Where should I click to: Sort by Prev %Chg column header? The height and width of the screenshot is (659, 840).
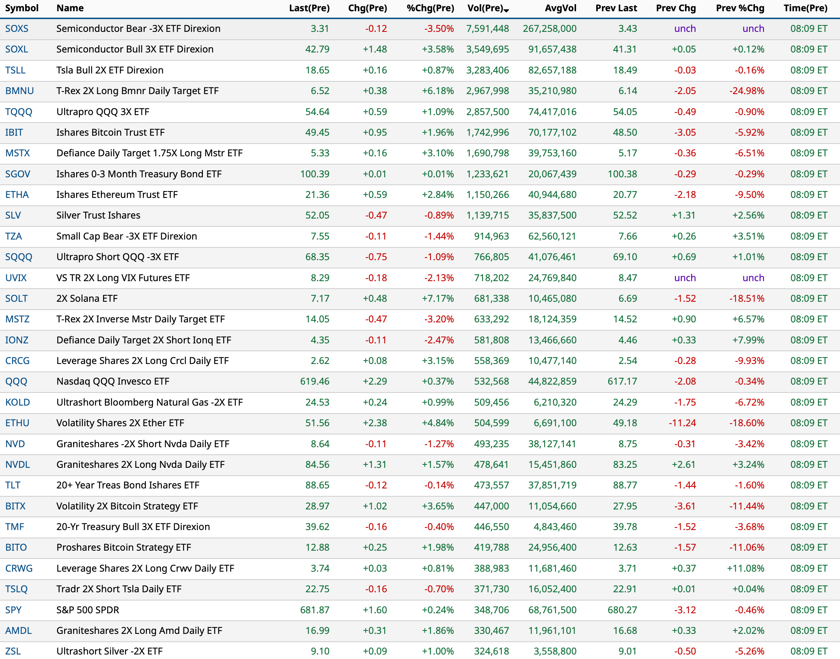point(739,8)
